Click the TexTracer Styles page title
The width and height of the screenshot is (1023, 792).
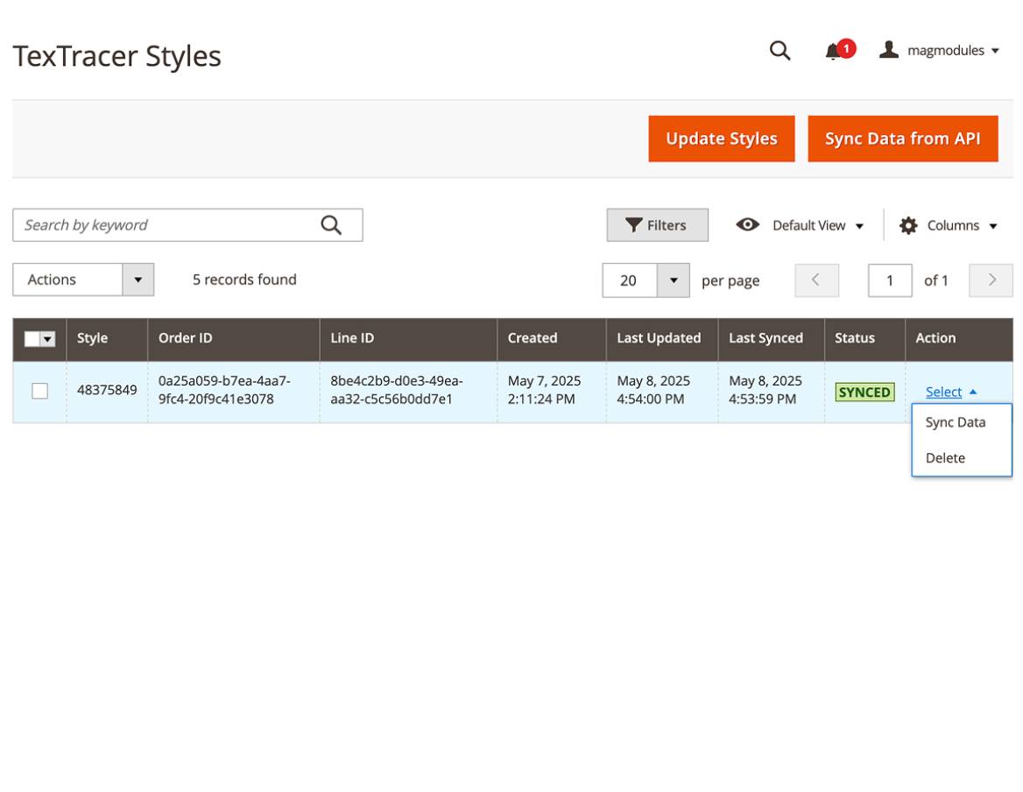(x=116, y=56)
